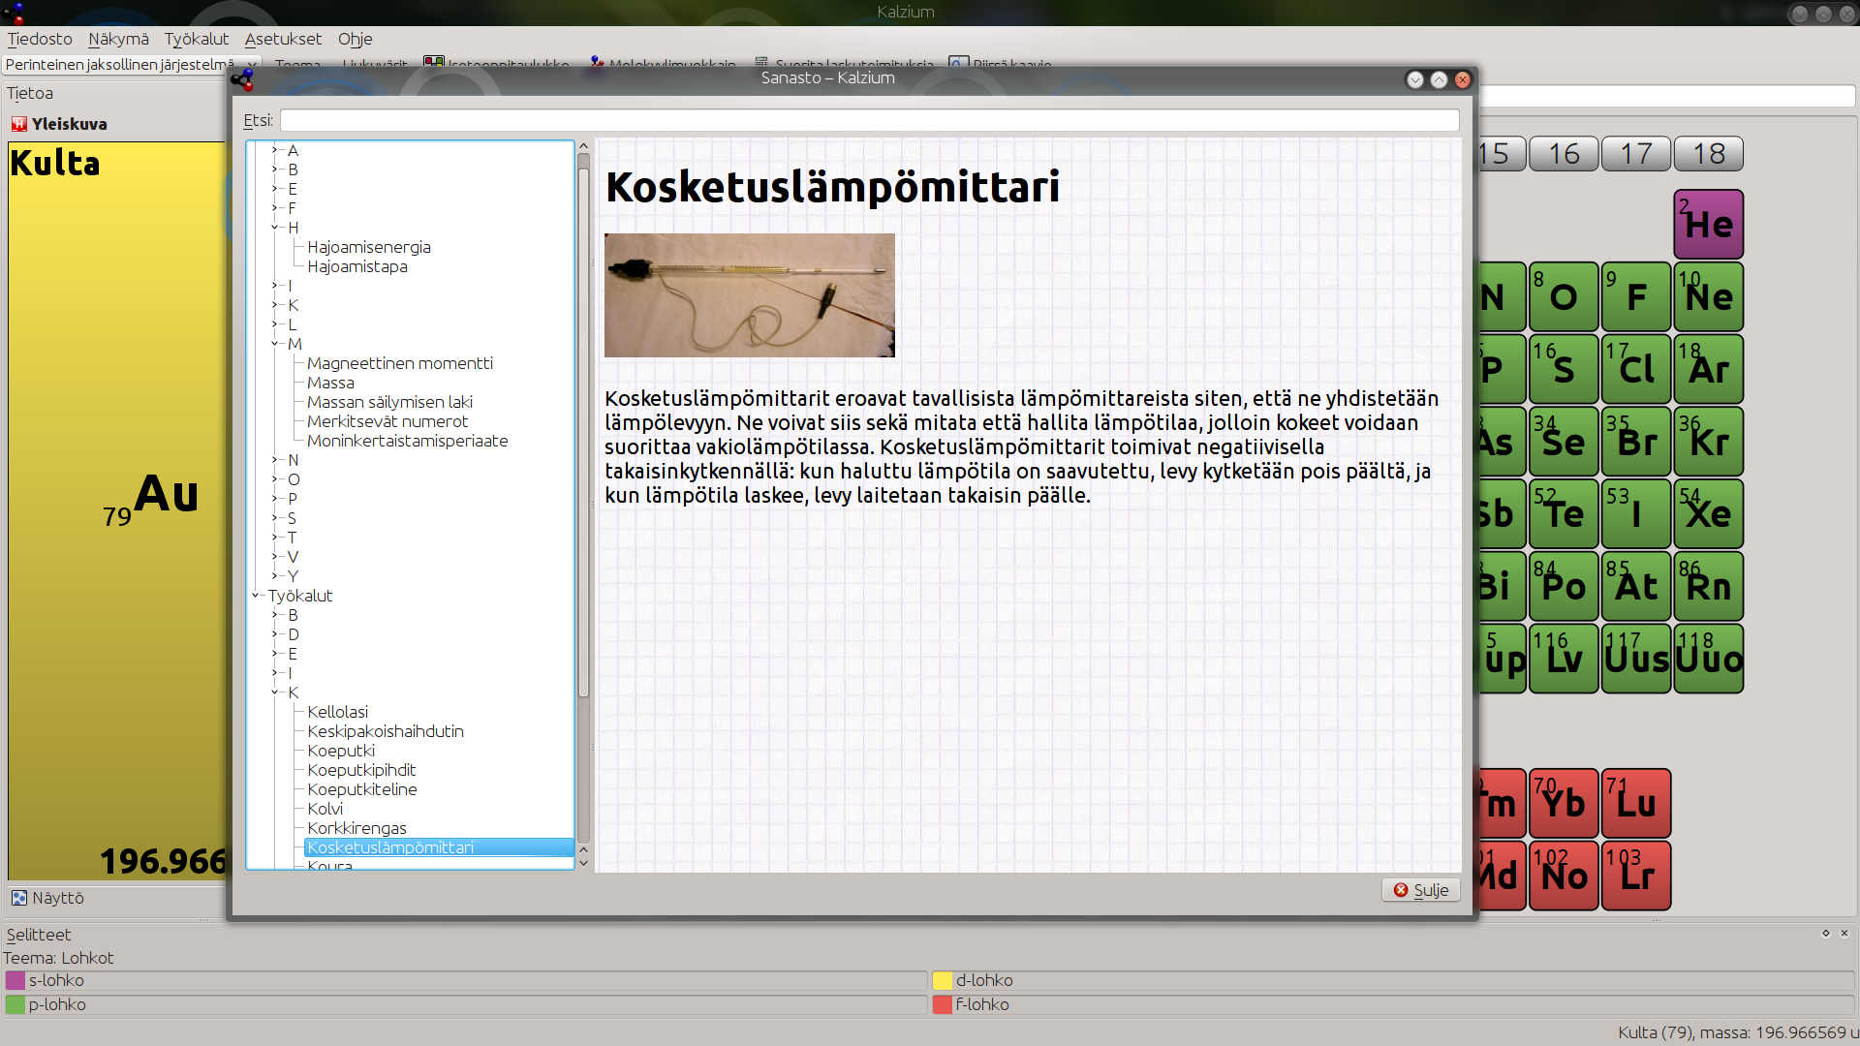
Task: Select Keskipakoishaihdutin entry
Action: tap(386, 731)
